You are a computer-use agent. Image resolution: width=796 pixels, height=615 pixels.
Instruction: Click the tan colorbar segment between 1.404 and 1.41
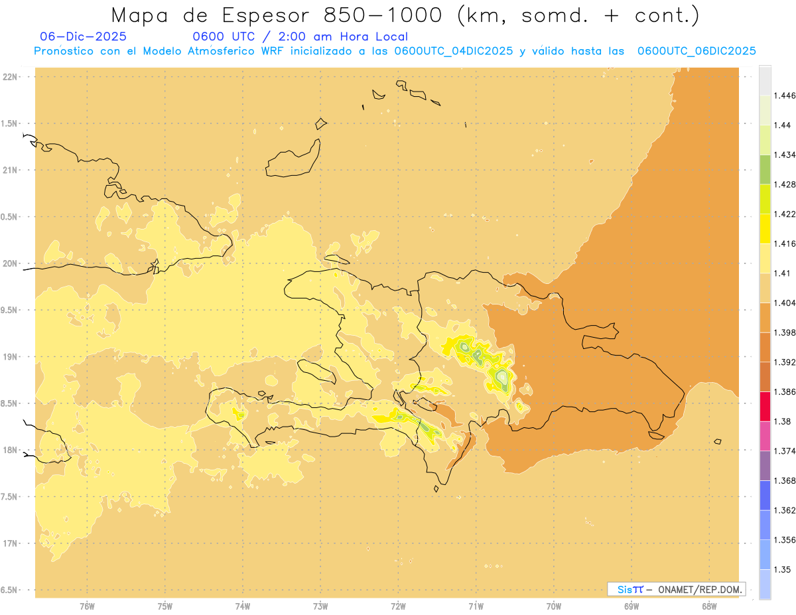[x=765, y=288]
